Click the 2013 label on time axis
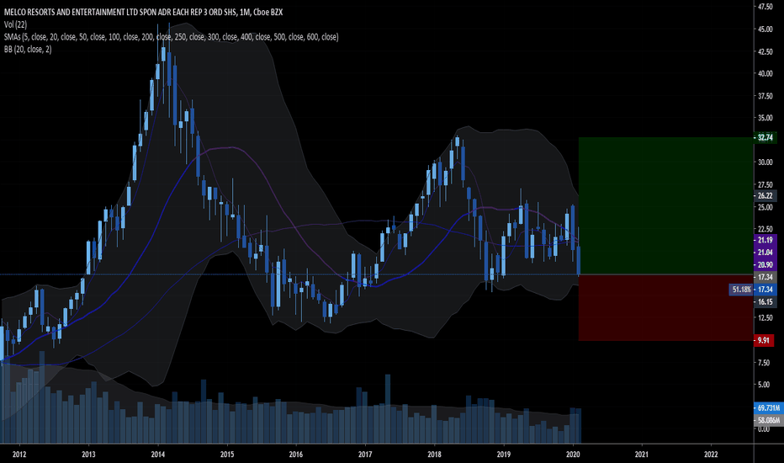784x463 pixels. [x=88, y=454]
